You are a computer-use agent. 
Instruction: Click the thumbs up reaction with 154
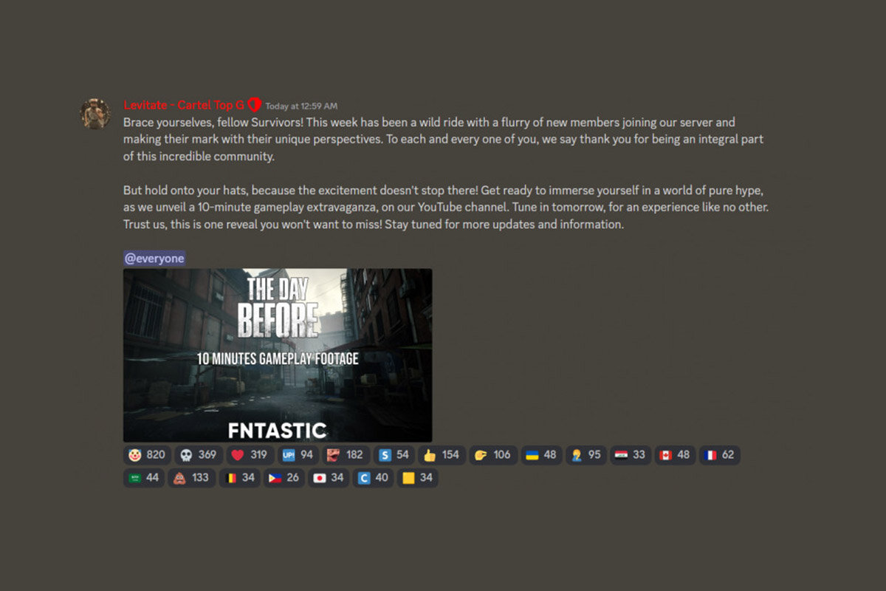442,455
